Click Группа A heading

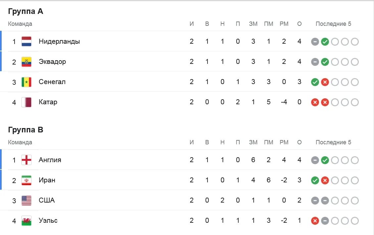point(25,11)
